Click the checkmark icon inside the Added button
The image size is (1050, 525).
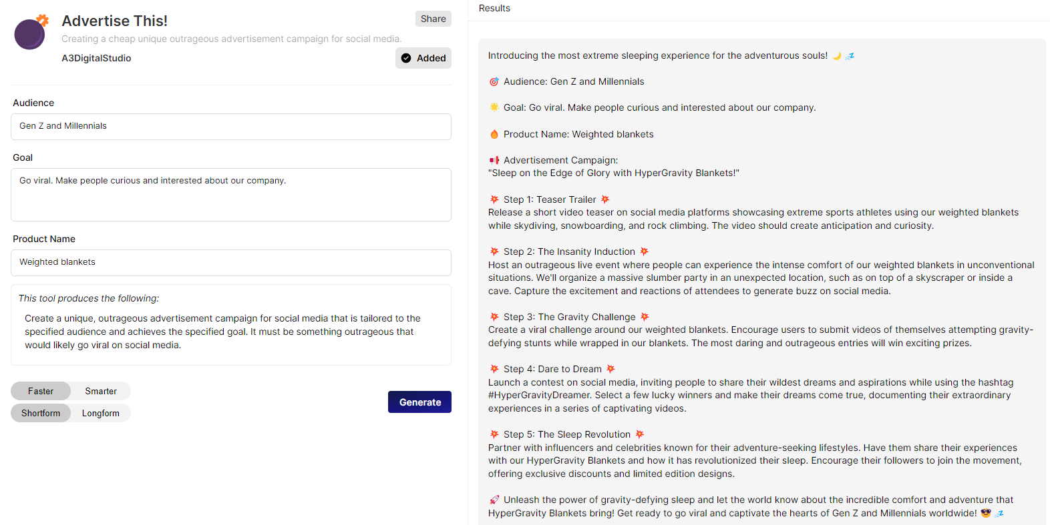coord(405,58)
